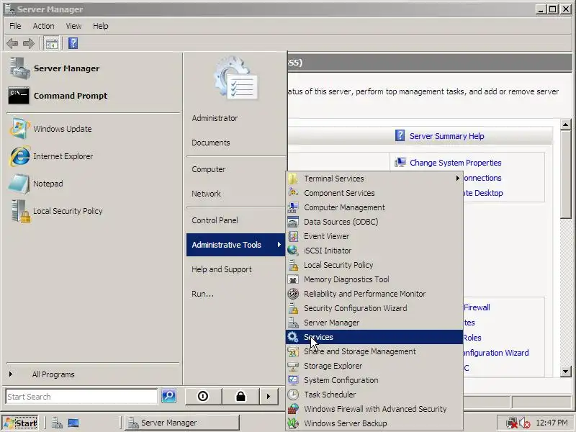
Task: Click the scroll down arrow in the Server Manager pane
Action: pyautogui.click(x=566, y=372)
